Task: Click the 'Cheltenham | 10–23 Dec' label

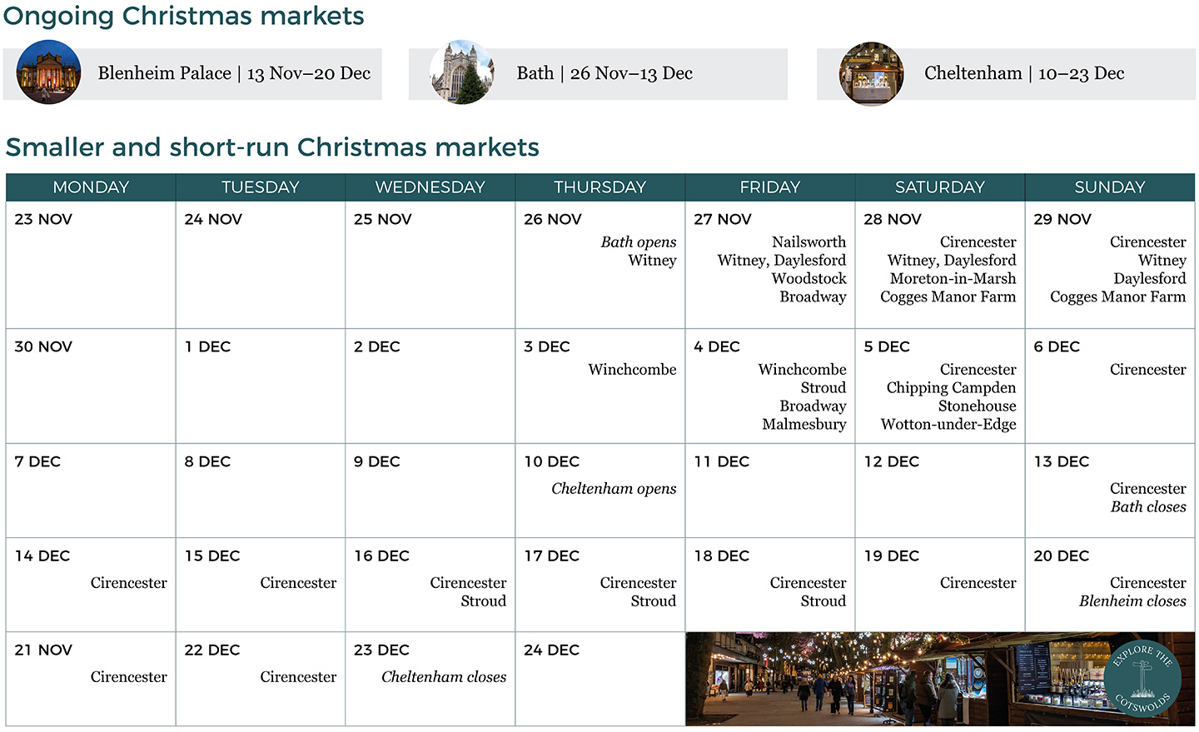Action: click(x=1024, y=73)
